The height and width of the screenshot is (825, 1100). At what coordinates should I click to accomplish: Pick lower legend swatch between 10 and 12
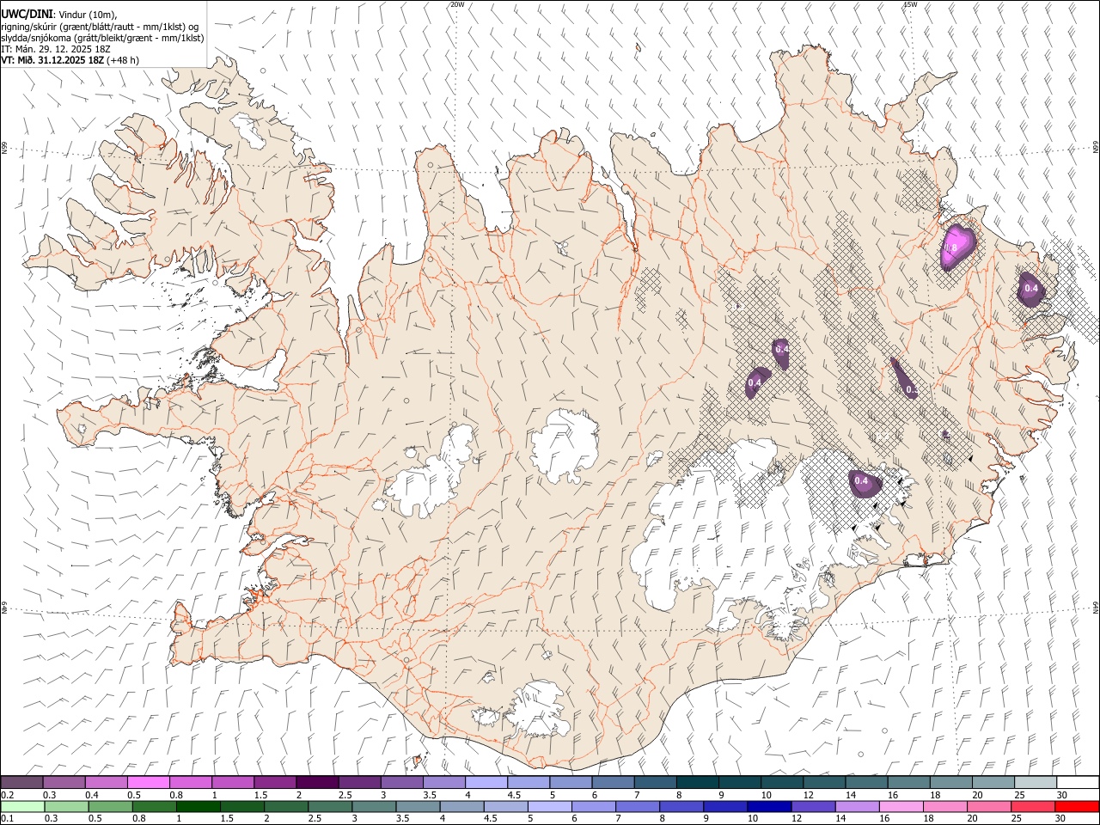(x=768, y=806)
